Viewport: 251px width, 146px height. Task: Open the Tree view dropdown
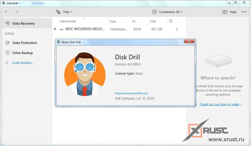(x=64, y=12)
